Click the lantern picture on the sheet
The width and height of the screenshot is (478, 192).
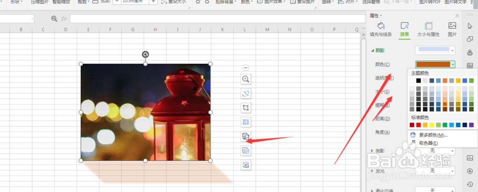pyautogui.click(x=145, y=112)
